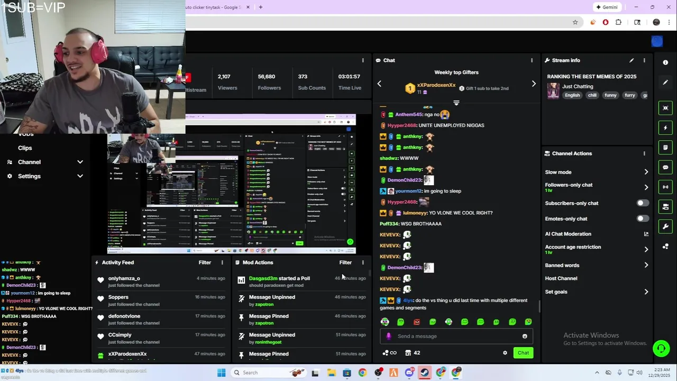677x381 pixels.
Task: Click the Just Chatting category thumbnail
Action: pos(553,90)
